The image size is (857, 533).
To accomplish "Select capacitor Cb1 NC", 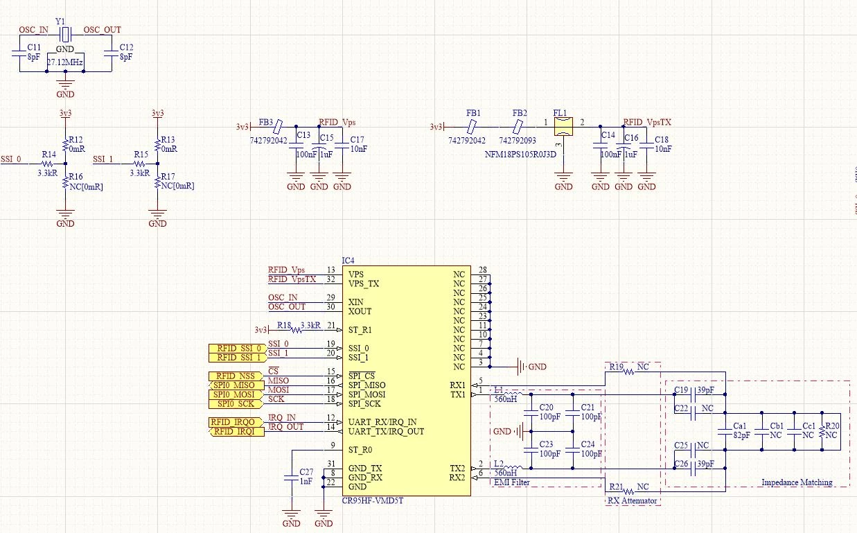I will (761, 431).
